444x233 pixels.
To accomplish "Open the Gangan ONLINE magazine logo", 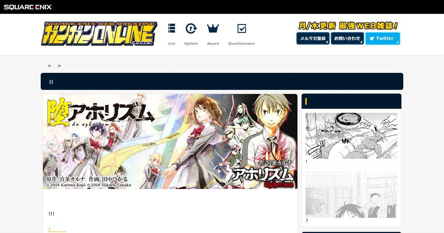I will coord(99,34).
